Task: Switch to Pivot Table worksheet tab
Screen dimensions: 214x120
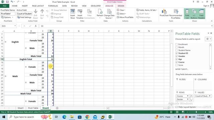Action: coord(33,108)
